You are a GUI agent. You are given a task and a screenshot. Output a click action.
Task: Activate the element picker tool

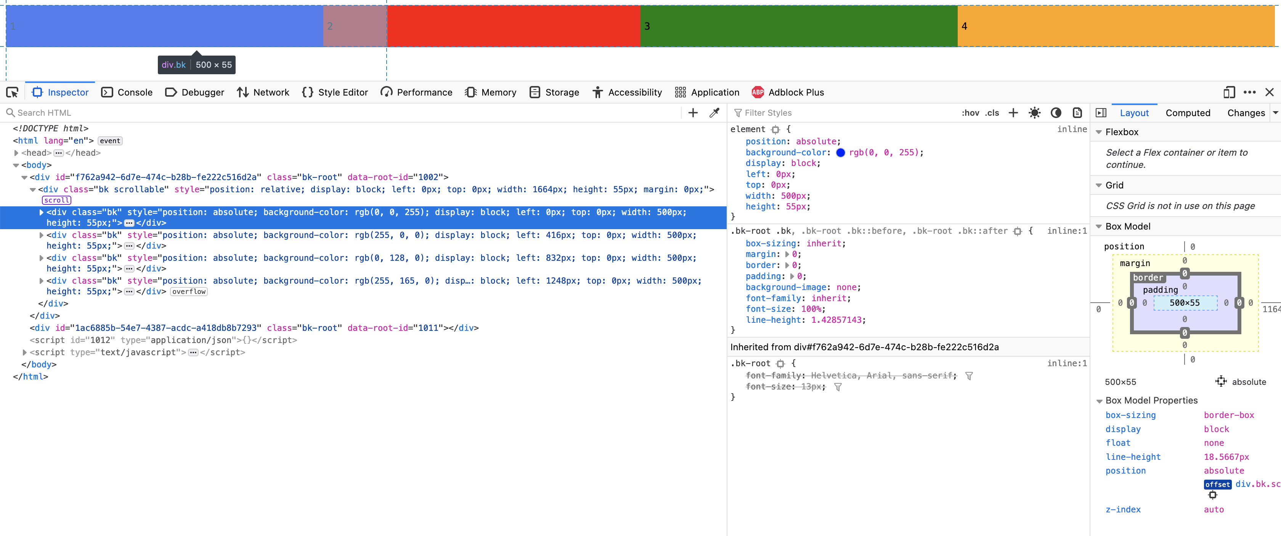click(x=13, y=93)
